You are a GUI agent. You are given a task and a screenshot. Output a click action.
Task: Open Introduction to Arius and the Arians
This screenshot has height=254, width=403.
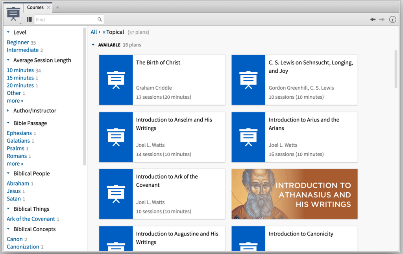(x=304, y=124)
